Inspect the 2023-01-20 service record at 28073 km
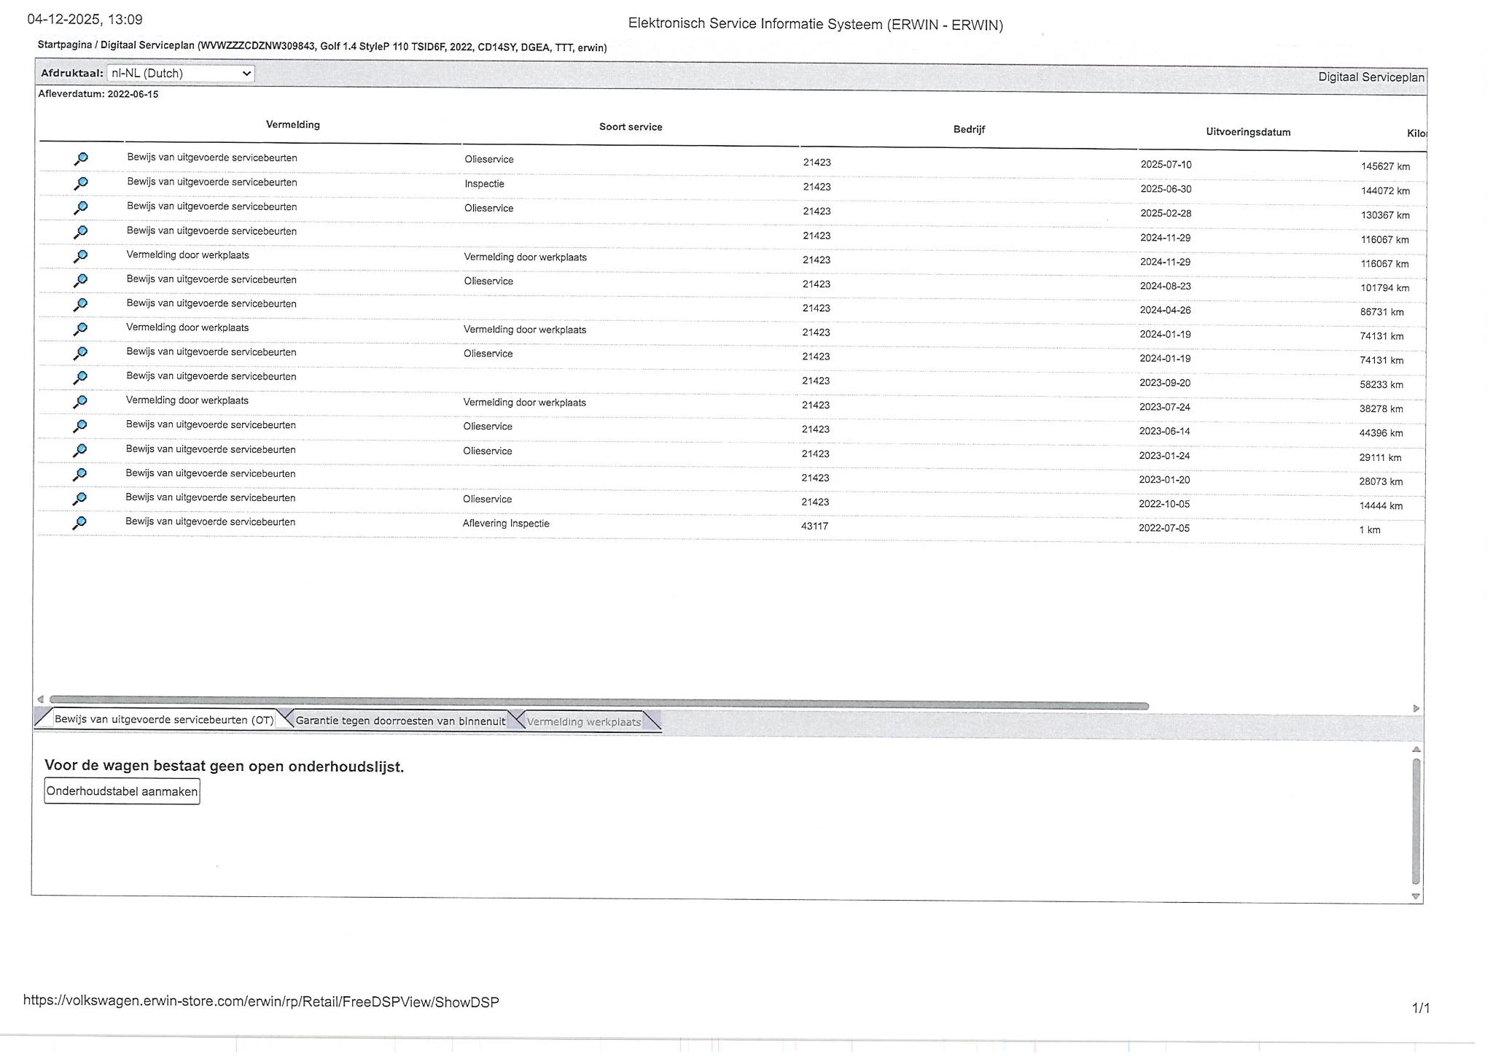The height and width of the screenshot is (1056, 1493). (x=79, y=474)
